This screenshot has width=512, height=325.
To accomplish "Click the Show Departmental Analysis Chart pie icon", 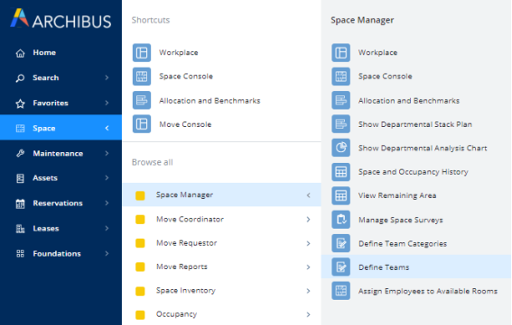I will coord(341,148).
